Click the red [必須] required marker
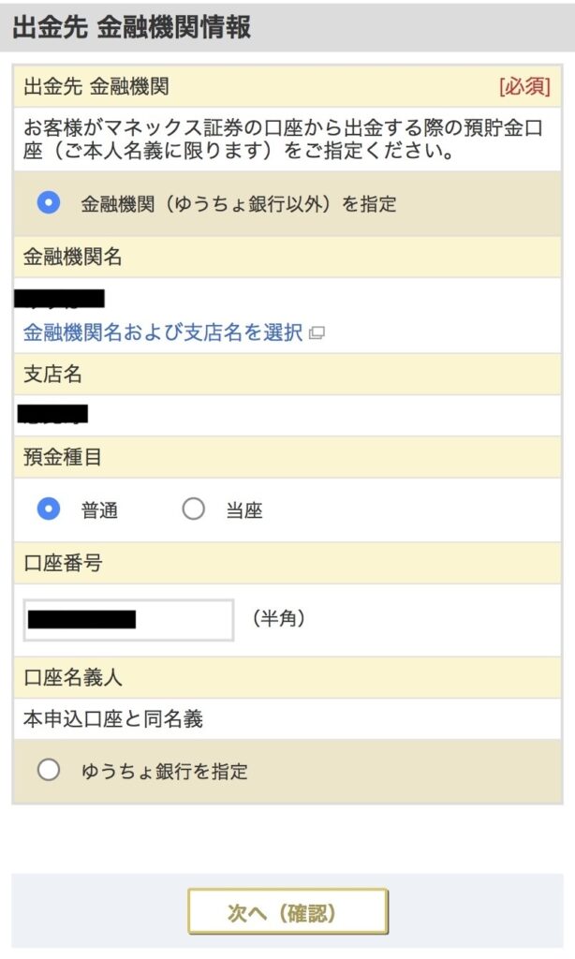 524,88
